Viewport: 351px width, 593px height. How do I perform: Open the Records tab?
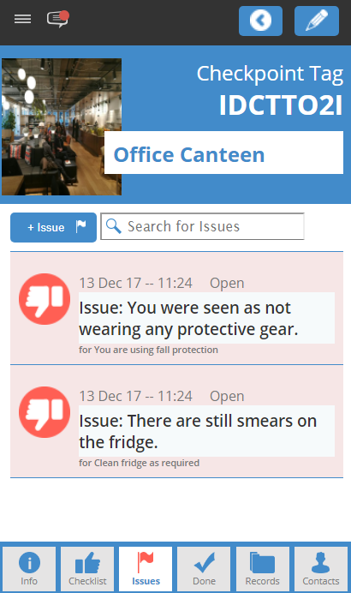[263, 569]
